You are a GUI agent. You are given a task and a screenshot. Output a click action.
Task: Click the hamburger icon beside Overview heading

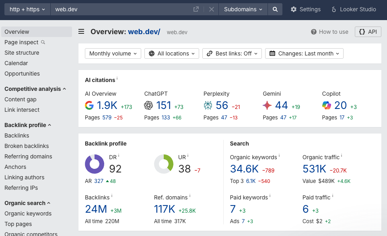81,31
